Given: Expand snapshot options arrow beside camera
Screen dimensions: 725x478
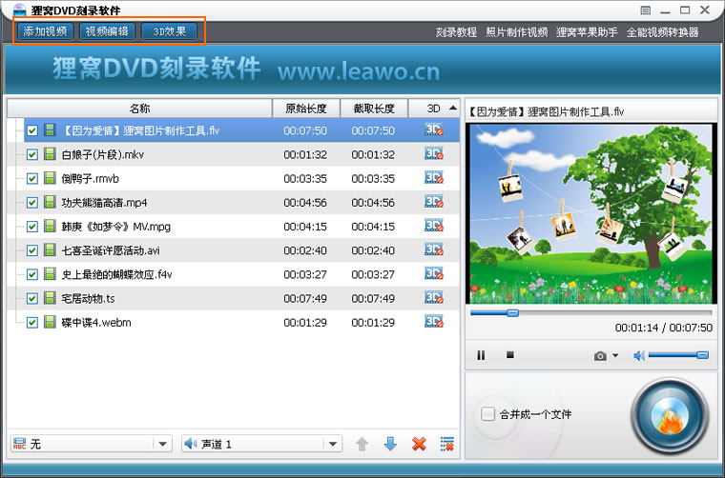Looking at the screenshot, I should click(x=615, y=355).
